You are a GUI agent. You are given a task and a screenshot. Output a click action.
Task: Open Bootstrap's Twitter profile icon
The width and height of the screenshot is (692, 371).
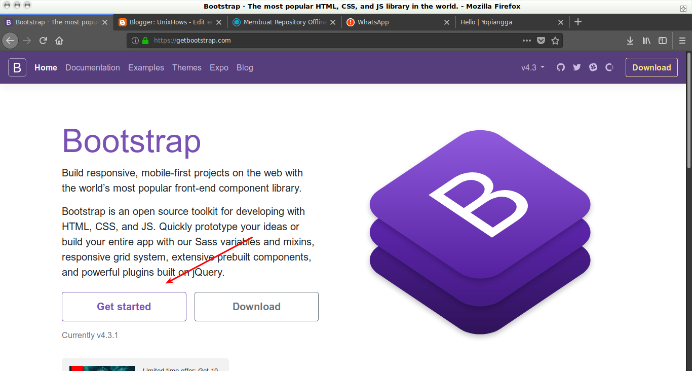pos(576,67)
